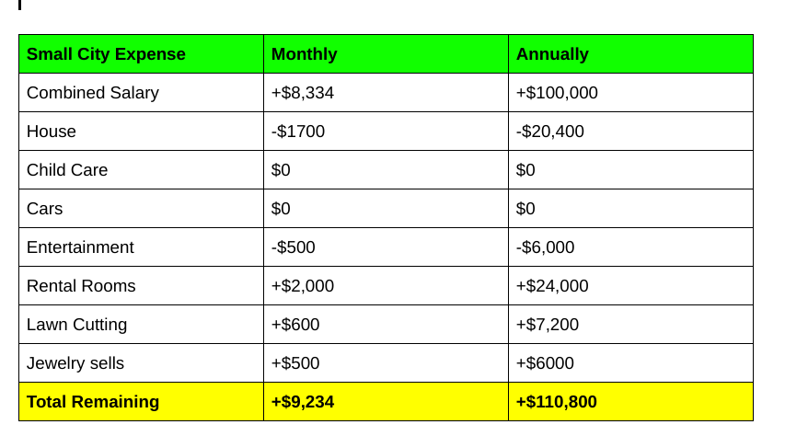Click the Jewelry sells row label

(x=75, y=363)
